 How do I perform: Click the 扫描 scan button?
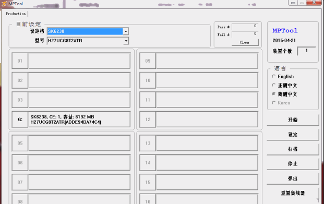point(293,149)
